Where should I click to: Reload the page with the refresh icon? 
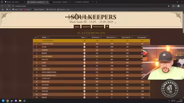[x=9, y=6]
